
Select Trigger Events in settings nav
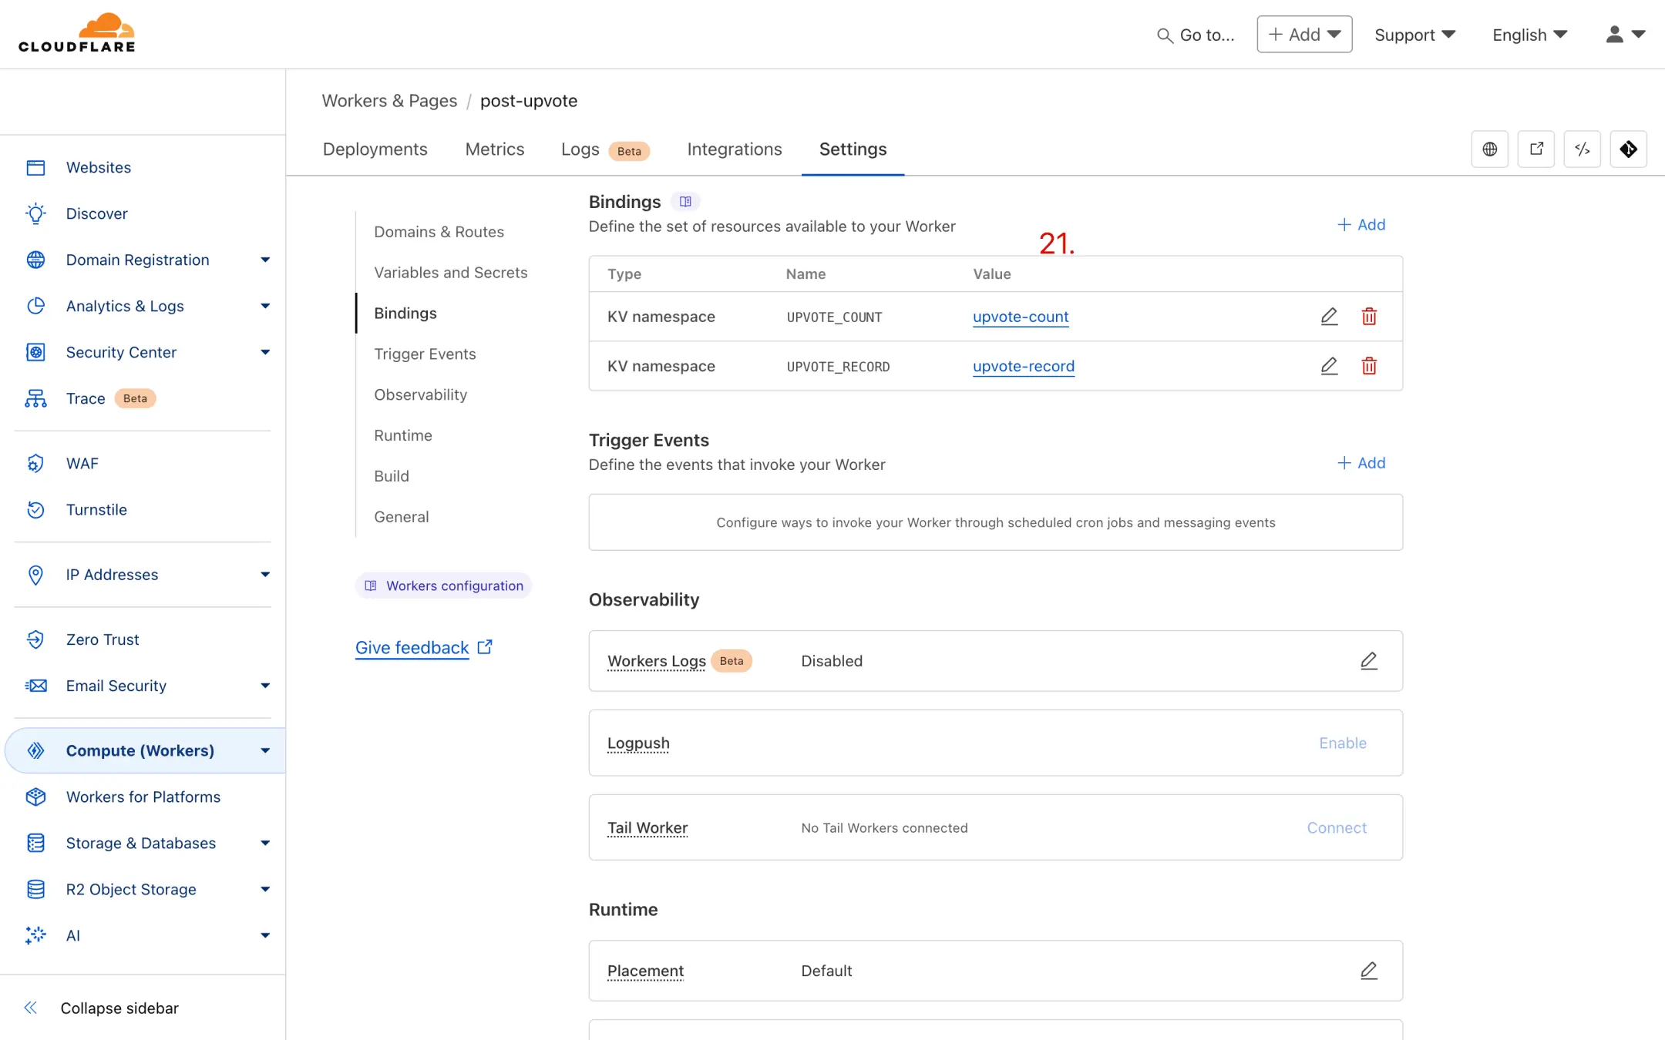(x=425, y=354)
